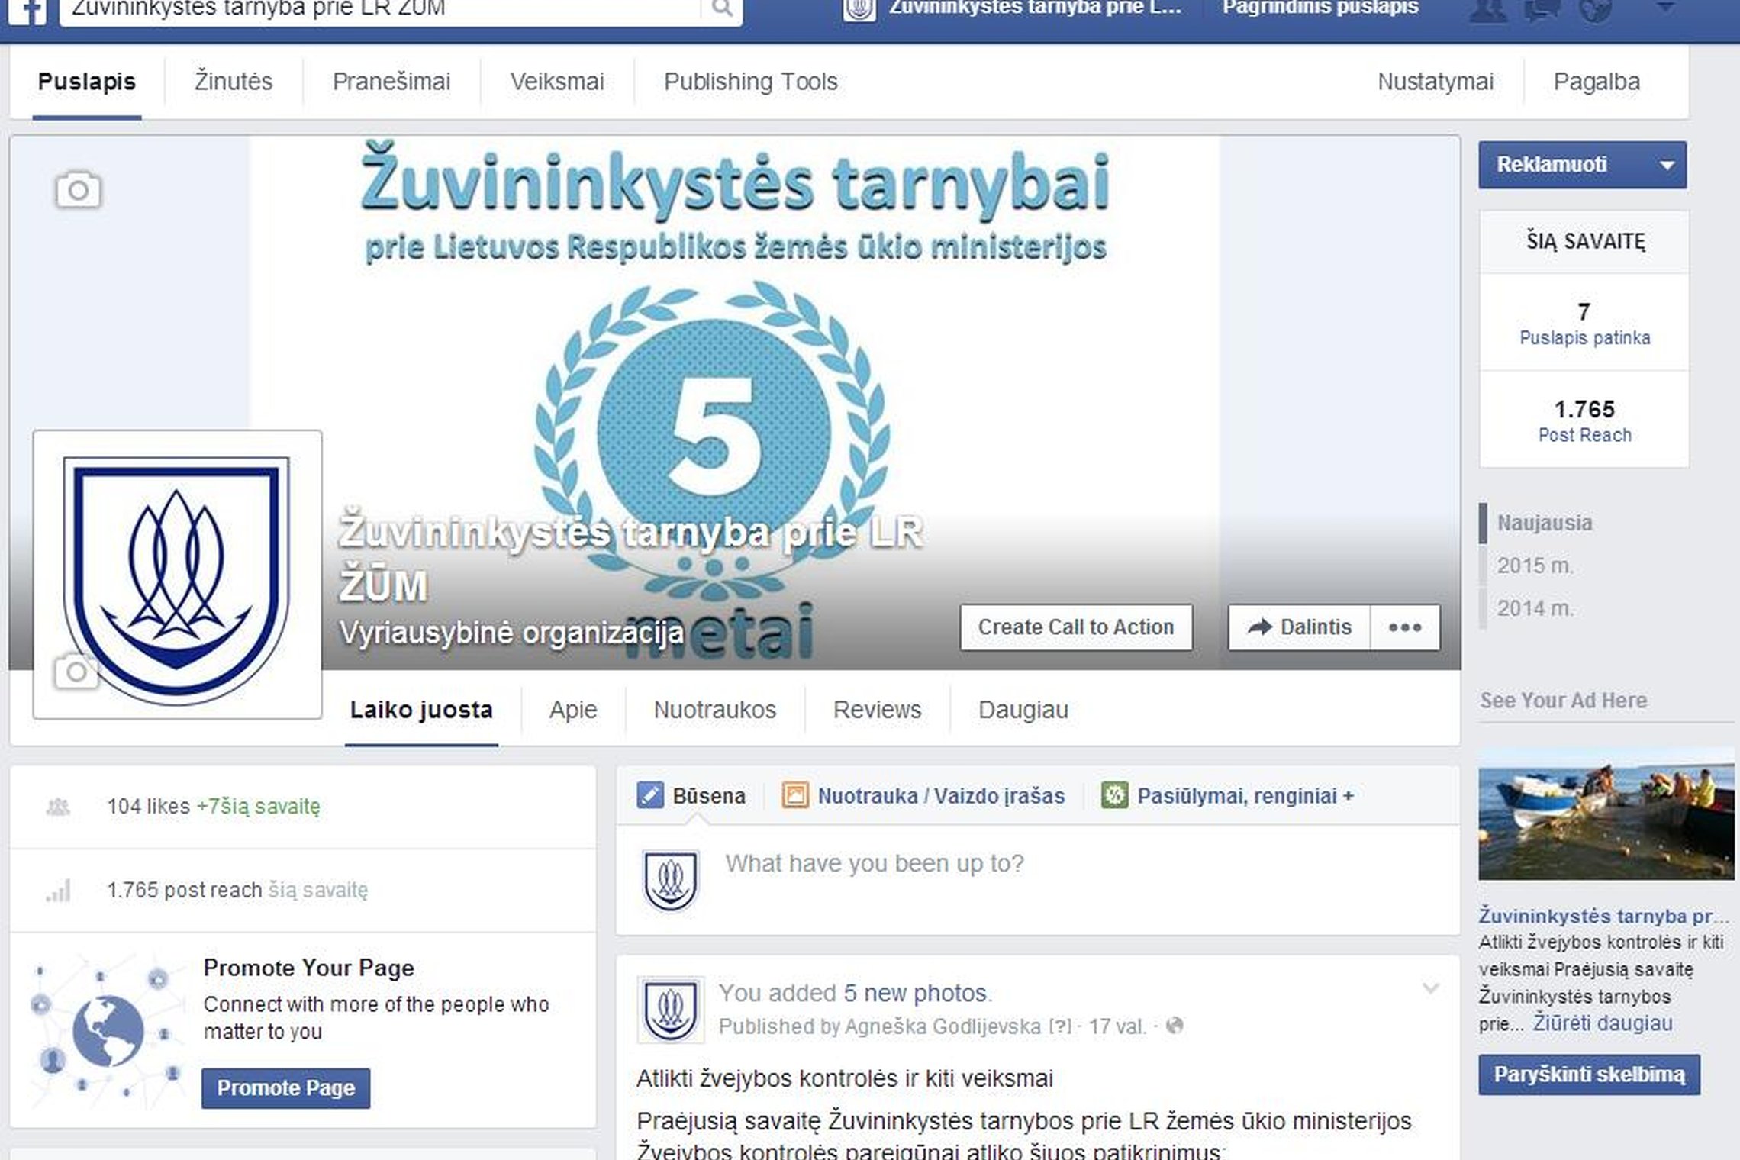Viewport: 1740px width, 1160px height.
Task: Select the Būsena composer tab
Action: (691, 796)
